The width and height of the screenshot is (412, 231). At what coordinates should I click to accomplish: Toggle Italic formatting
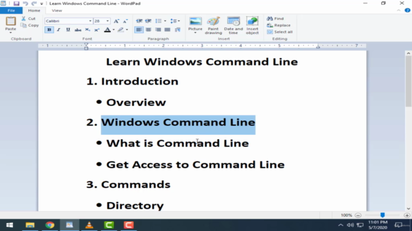click(59, 30)
